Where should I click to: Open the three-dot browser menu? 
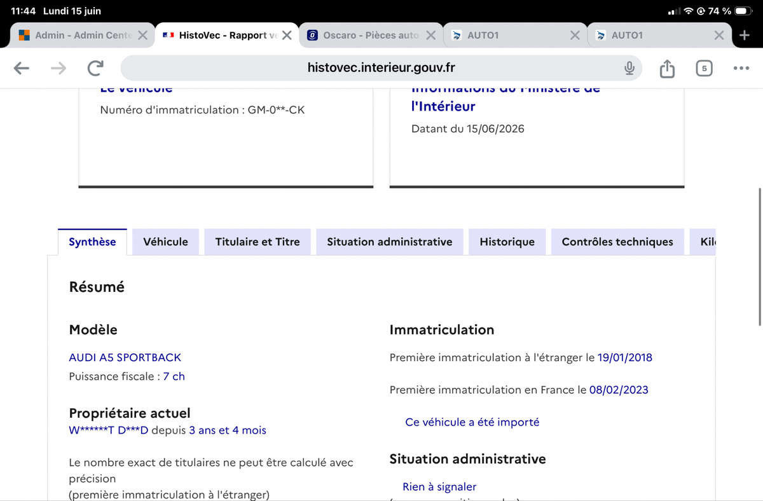(x=741, y=68)
